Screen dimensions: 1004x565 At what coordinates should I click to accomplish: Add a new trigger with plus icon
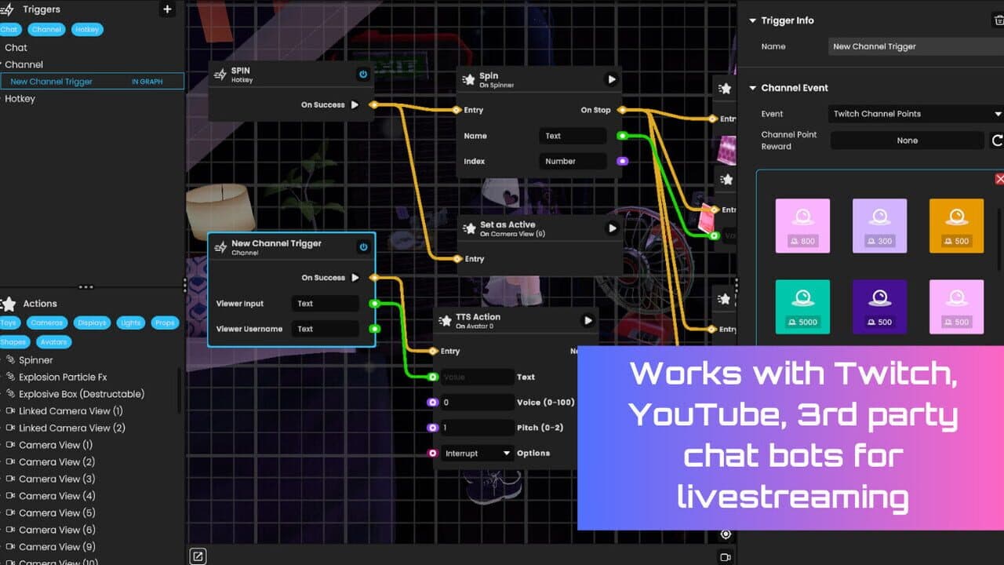(x=167, y=9)
